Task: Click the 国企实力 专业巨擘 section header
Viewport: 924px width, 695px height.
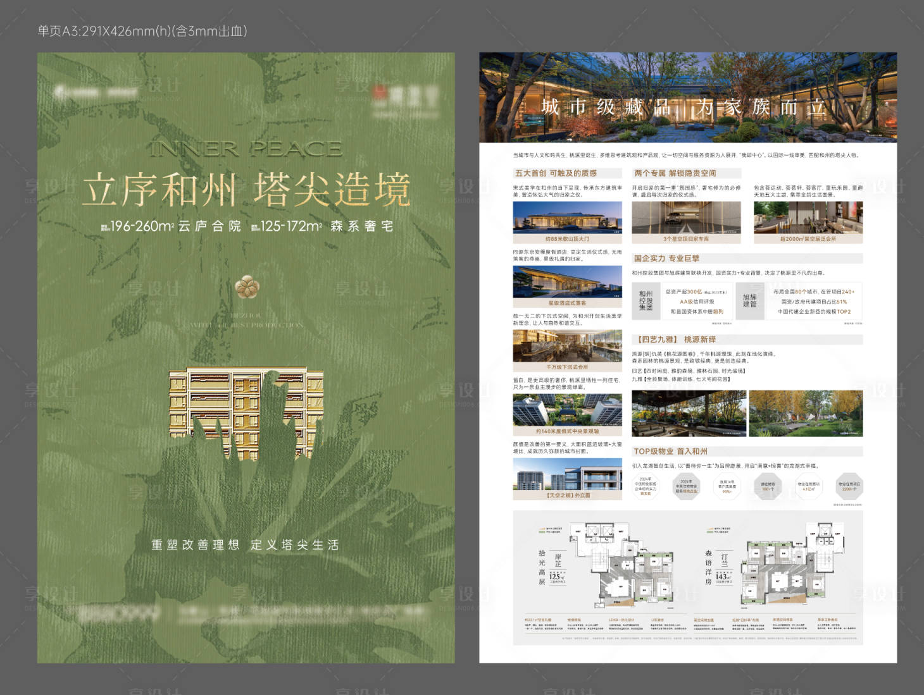Action: click(666, 259)
